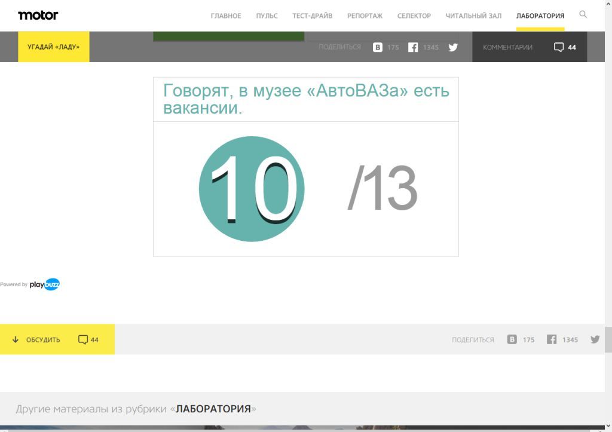
Task: Select the ЛАБОРАТОРИЯ menu section
Action: pos(540,16)
